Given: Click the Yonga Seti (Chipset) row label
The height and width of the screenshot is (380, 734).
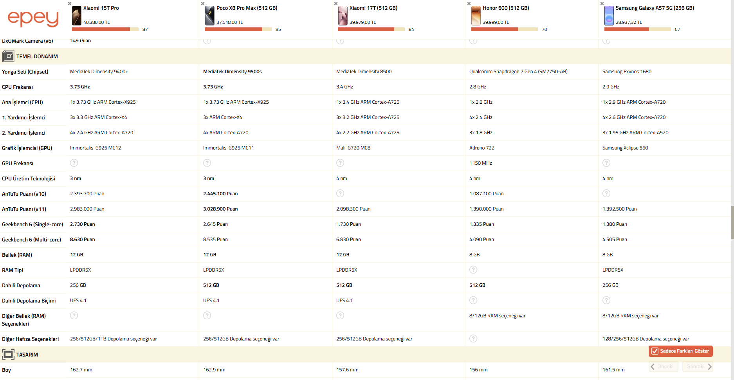Looking at the screenshot, I should pyautogui.click(x=25, y=72).
